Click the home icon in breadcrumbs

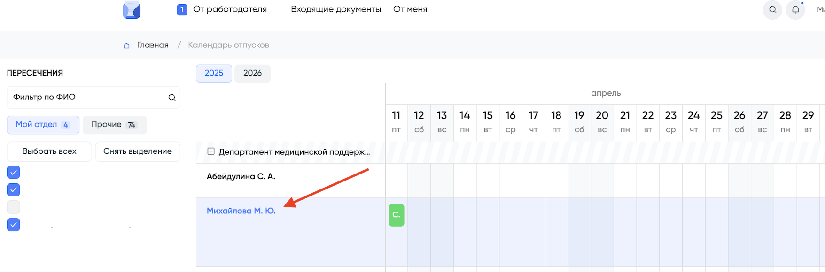(126, 45)
